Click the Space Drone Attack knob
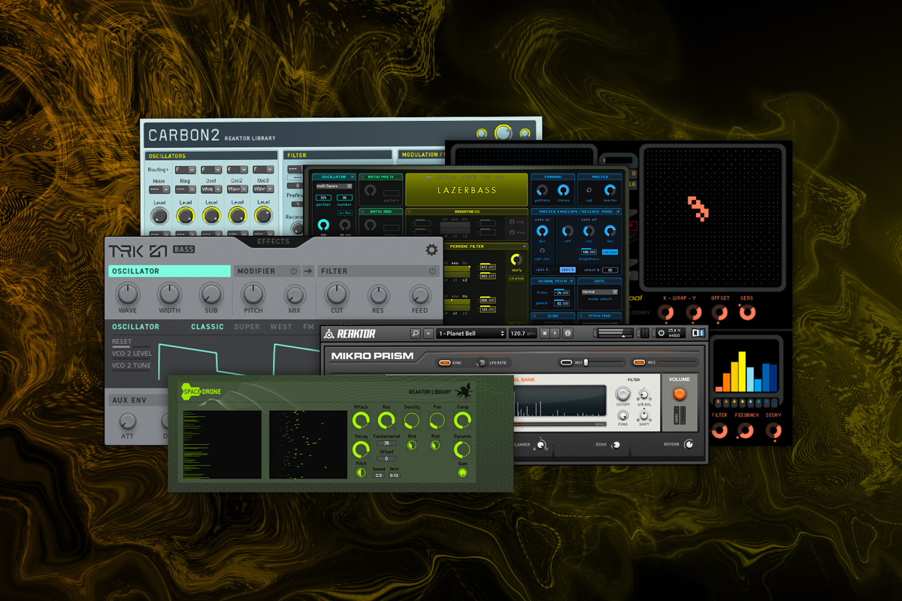902x601 pixels. point(361,421)
